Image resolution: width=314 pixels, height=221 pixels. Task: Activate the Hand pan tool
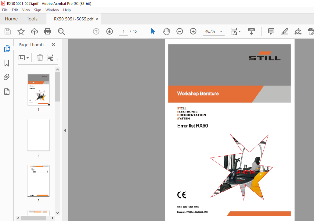tap(166, 31)
